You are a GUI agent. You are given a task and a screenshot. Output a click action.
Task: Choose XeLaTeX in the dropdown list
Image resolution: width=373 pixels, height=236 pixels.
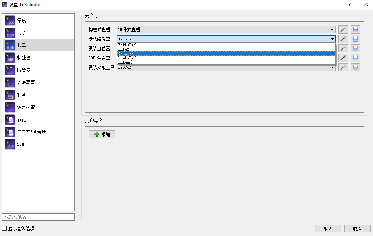pyautogui.click(x=226, y=54)
